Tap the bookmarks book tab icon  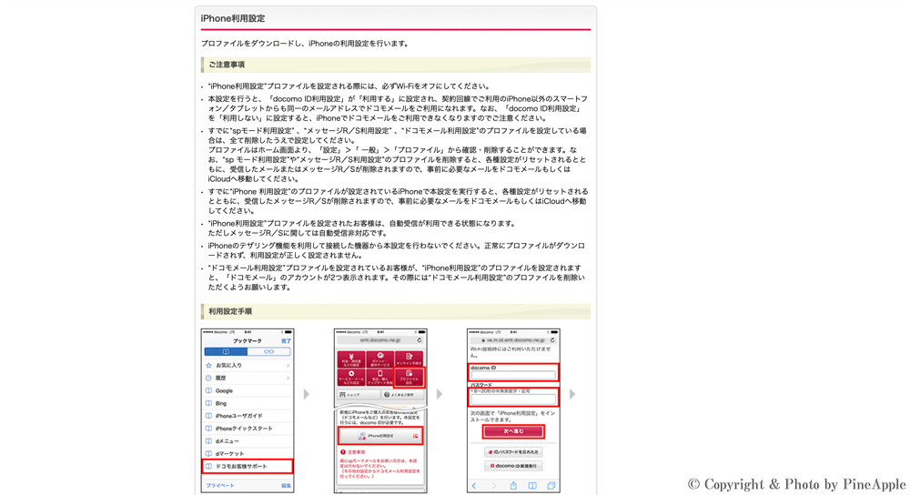pos(226,351)
